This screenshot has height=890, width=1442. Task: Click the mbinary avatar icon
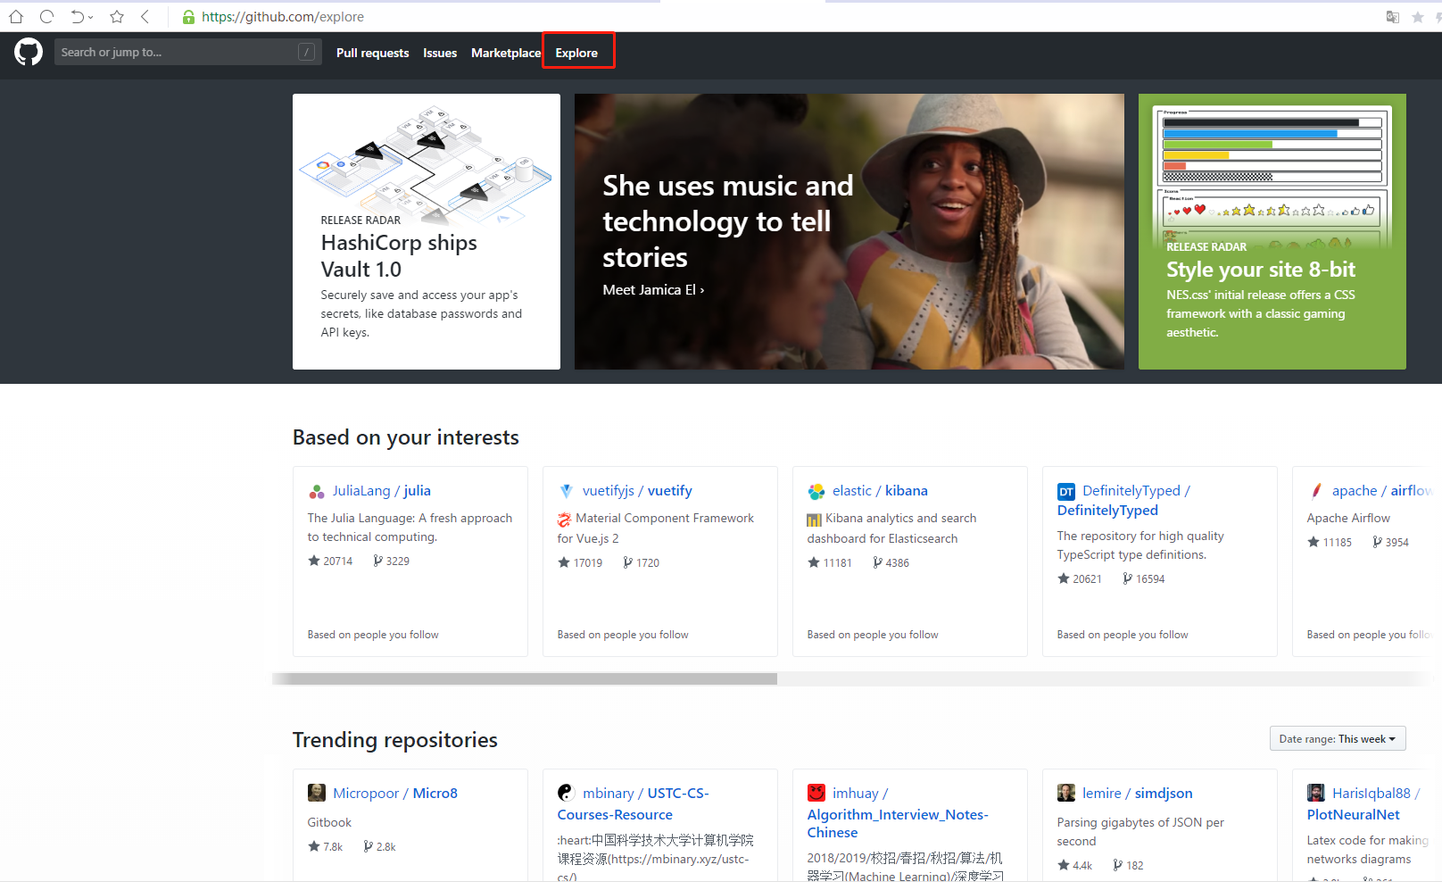[567, 793]
